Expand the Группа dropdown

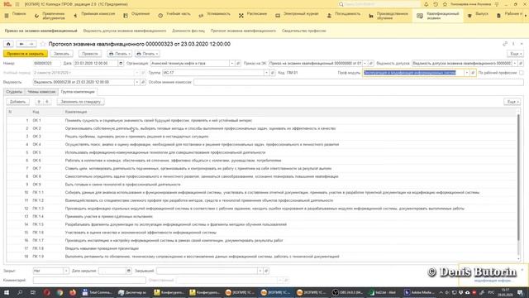point(266,73)
